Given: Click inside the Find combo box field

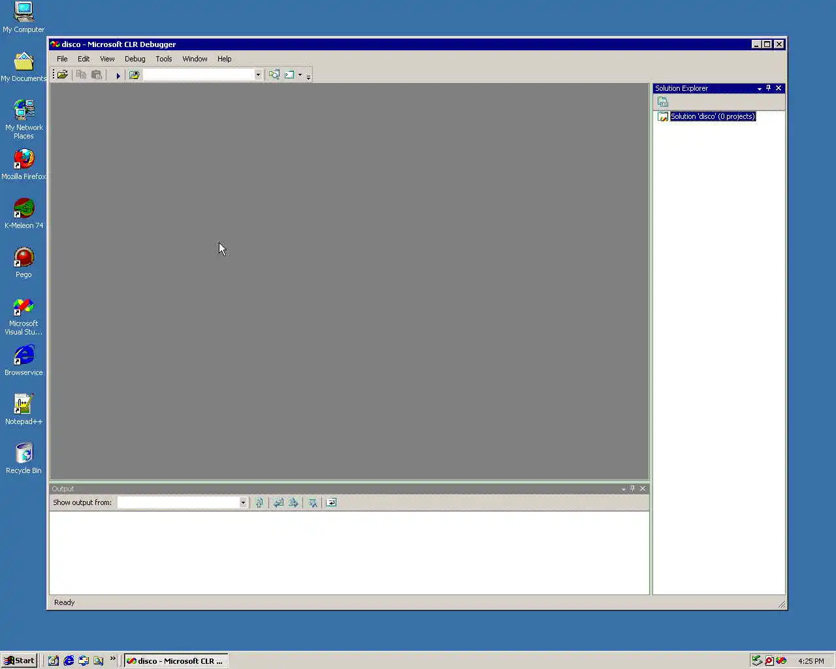Looking at the screenshot, I should (199, 75).
